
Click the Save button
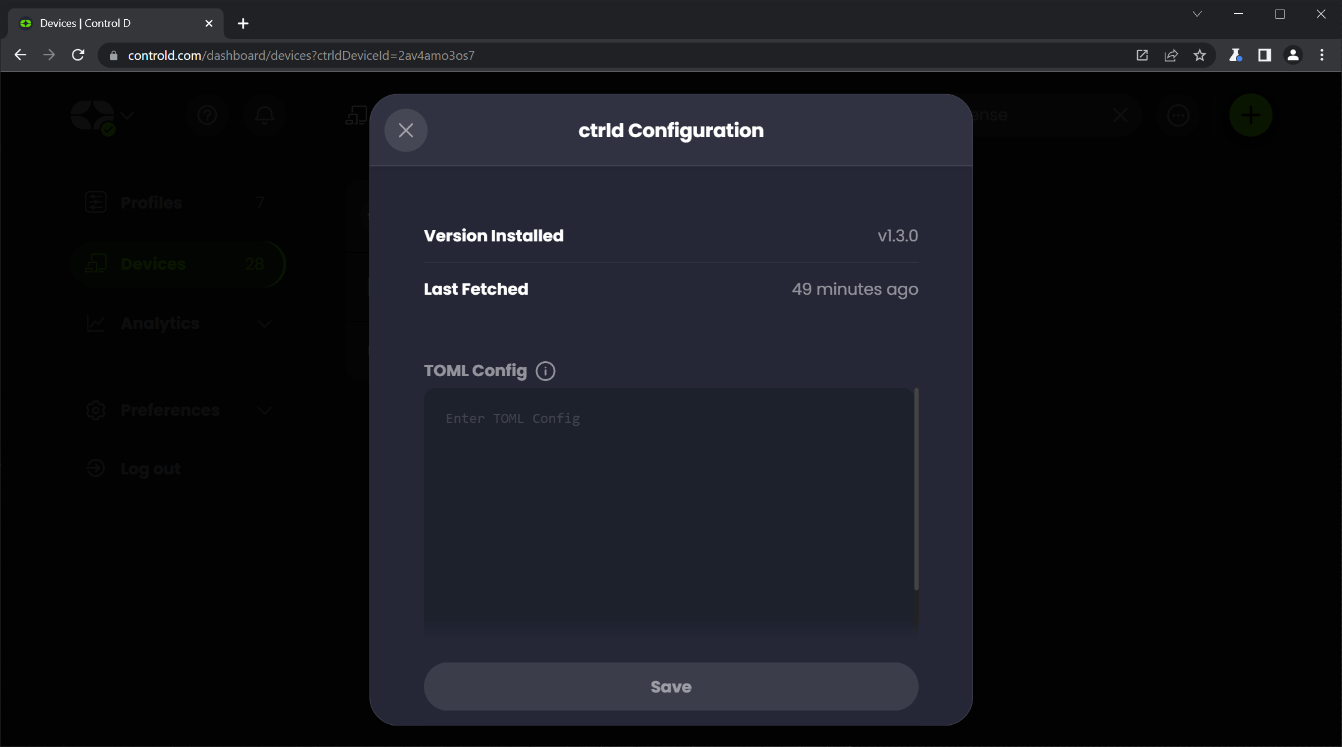point(670,686)
